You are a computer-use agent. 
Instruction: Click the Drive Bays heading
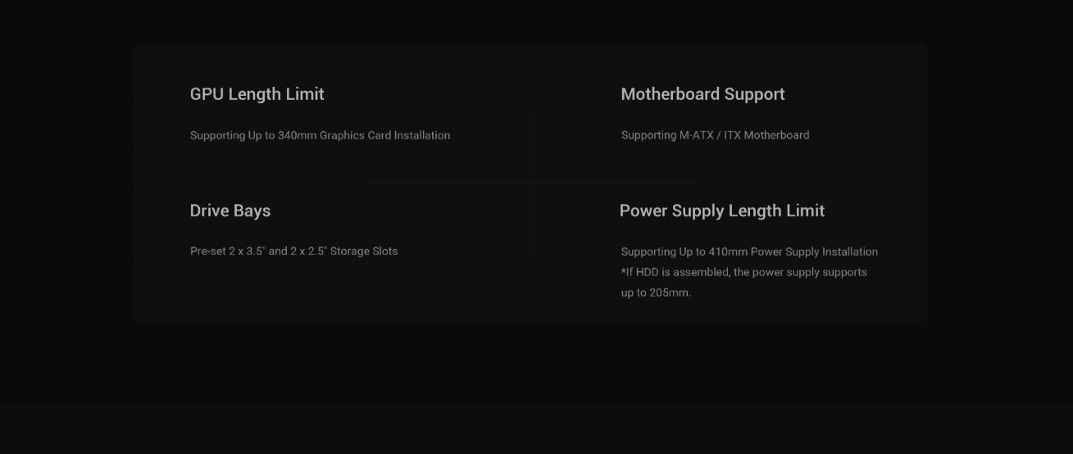[230, 211]
